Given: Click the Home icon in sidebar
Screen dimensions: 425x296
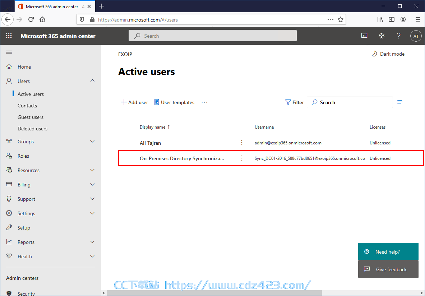Looking at the screenshot, I should click(9, 67).
